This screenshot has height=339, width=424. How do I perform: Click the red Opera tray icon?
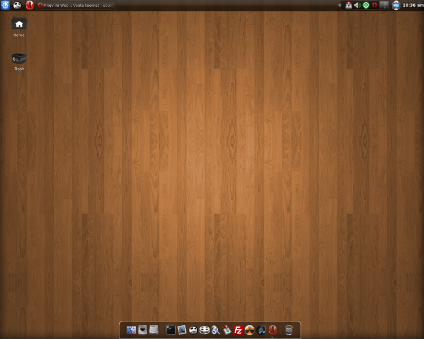[x=374, y=5]
